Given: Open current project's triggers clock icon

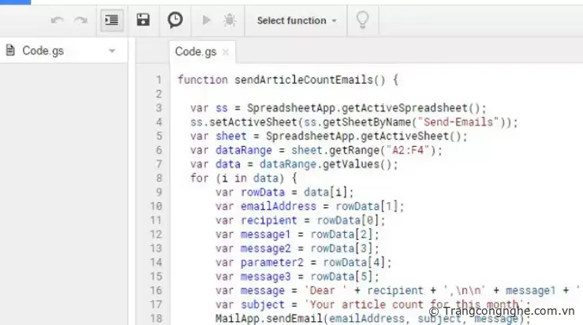Looking at the screenshot, I should [175, 21].
